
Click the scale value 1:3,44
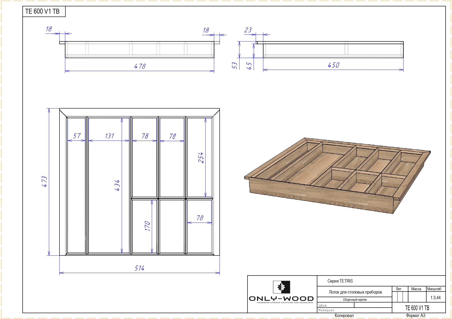click(435, 298)
